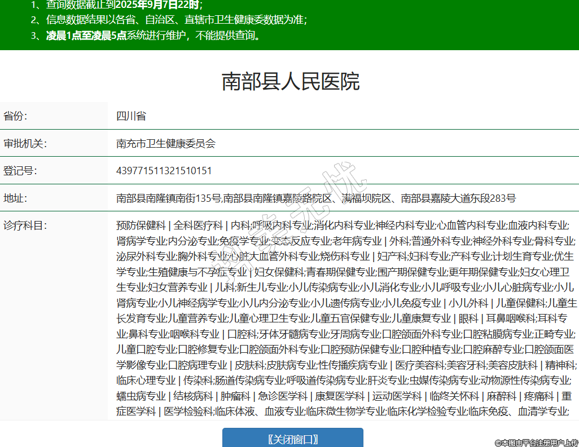Select the 审批机关 field label

pyautogui.click(x=25, y=143)
